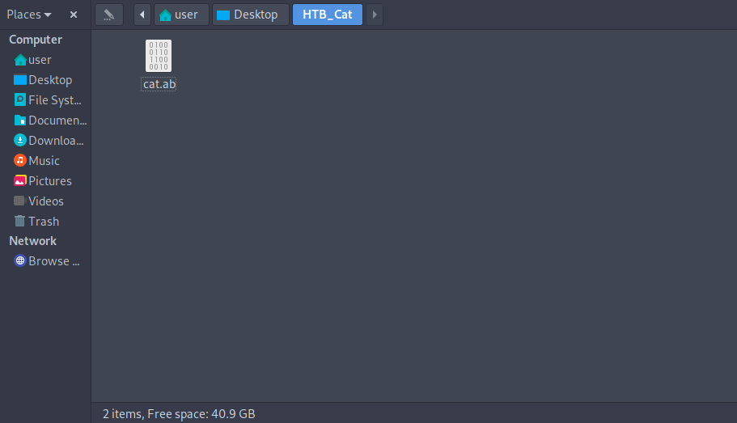
Task: Select the Desktop breadcrumb button
Action: [x=251, y=15]
